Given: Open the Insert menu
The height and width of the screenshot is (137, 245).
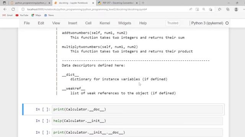Looking at the screenshot, I should tap(72, 23).
